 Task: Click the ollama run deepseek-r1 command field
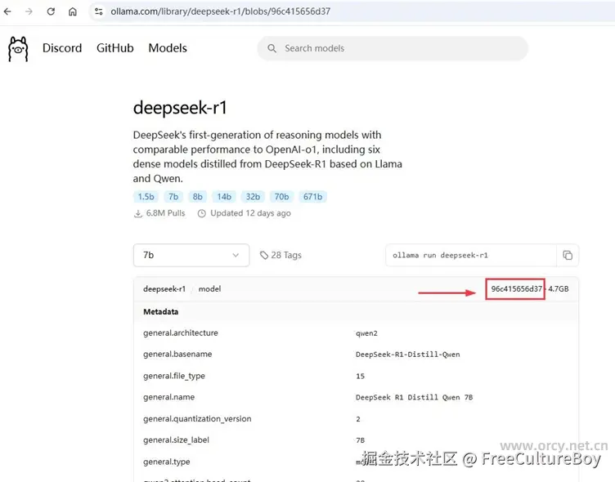click(471, 255)
